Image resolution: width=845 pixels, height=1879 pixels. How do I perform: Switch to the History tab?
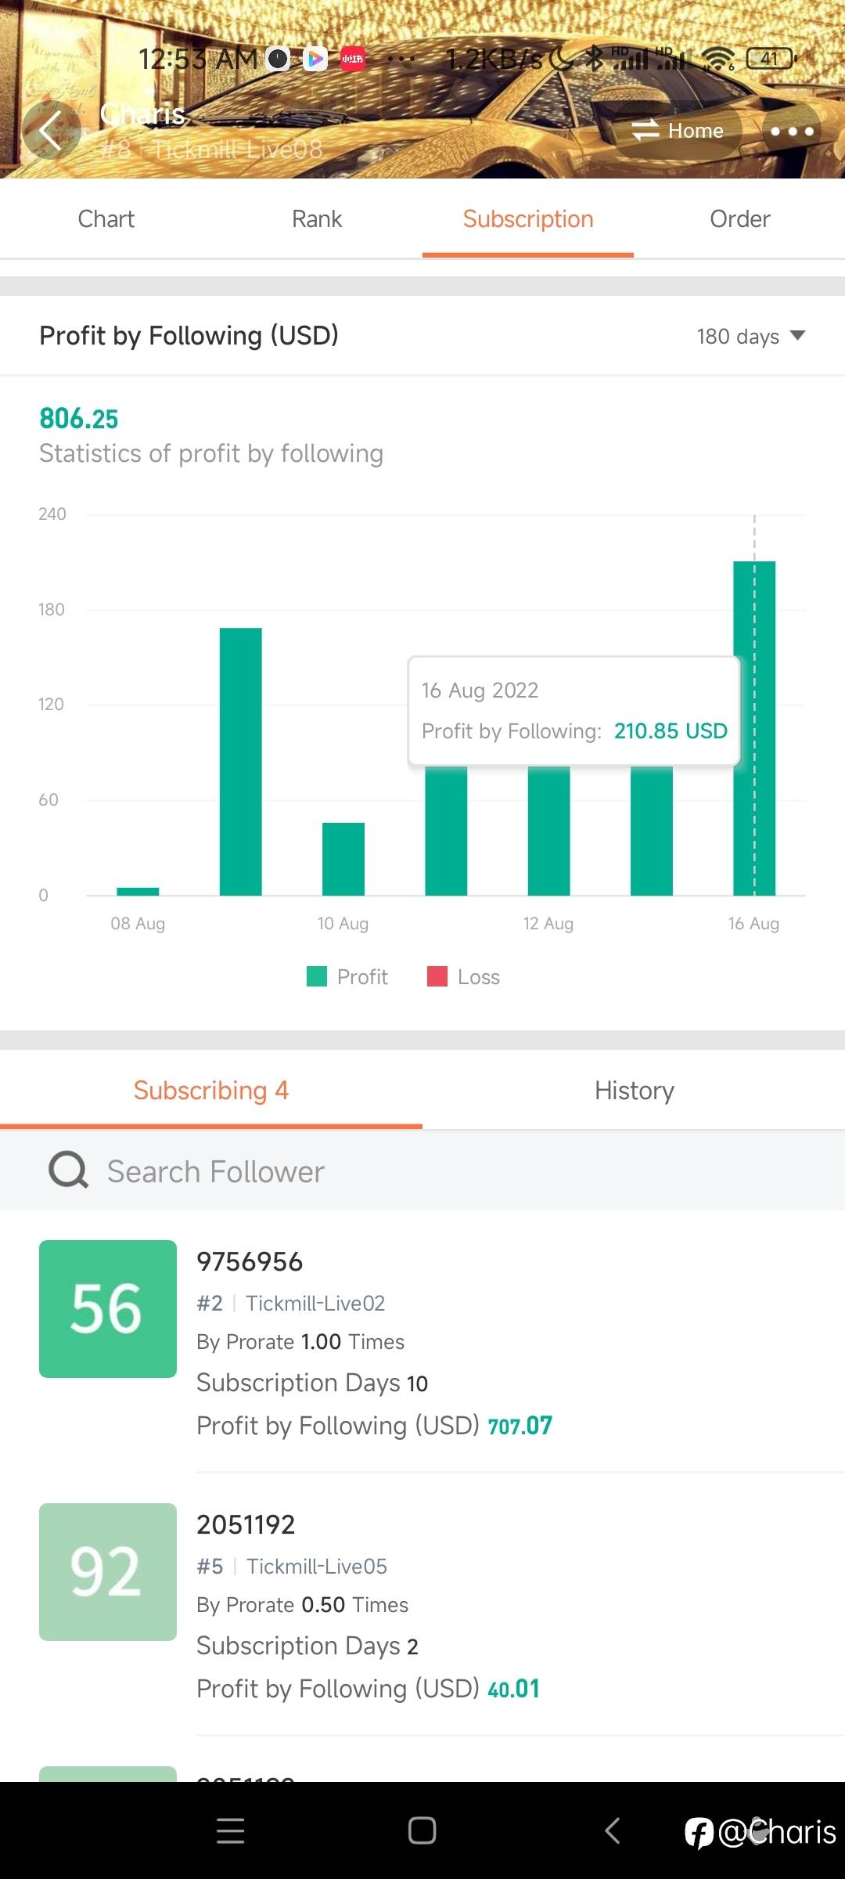tap(634, 1091)
